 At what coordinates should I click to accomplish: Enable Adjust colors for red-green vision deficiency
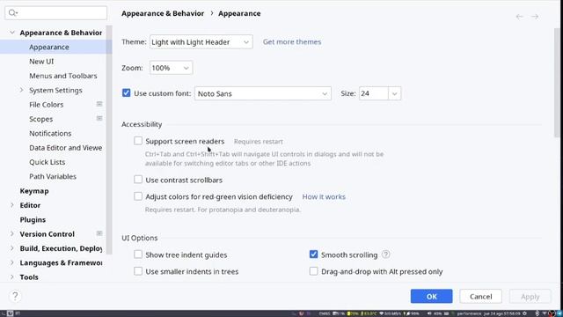tap(138, 196)
